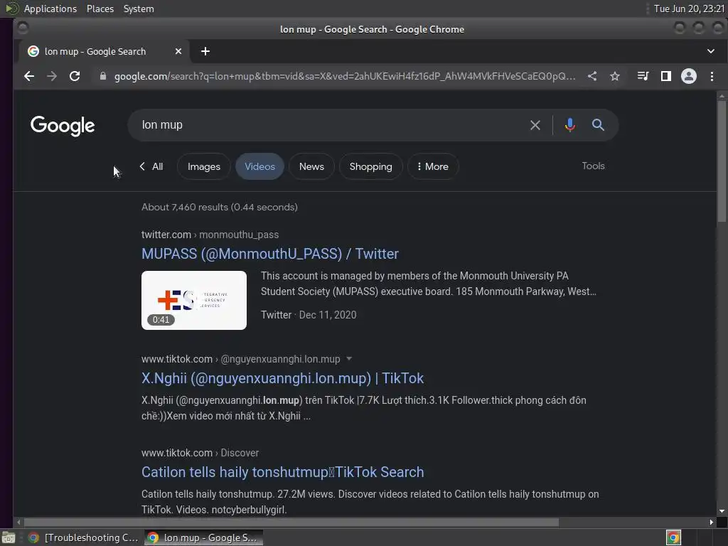Select the Videos tab

point(259,166)
